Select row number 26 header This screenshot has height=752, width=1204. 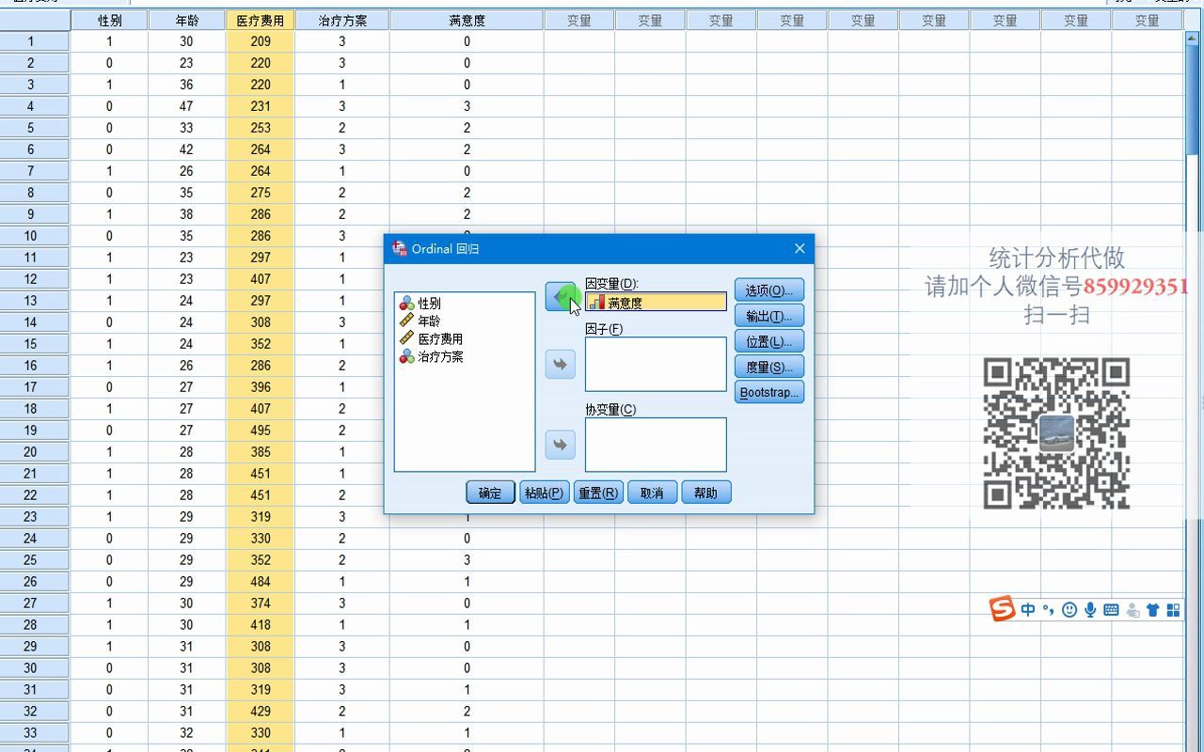tap(35, 582)
